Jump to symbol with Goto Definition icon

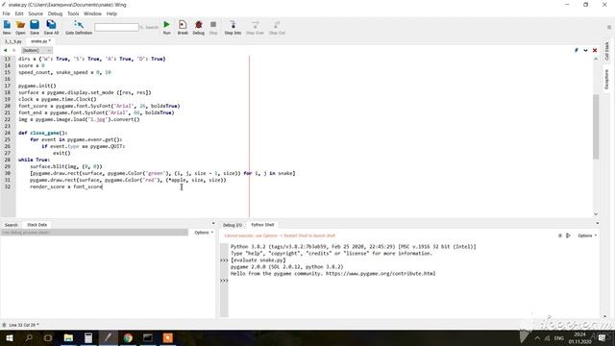point(79,28)
